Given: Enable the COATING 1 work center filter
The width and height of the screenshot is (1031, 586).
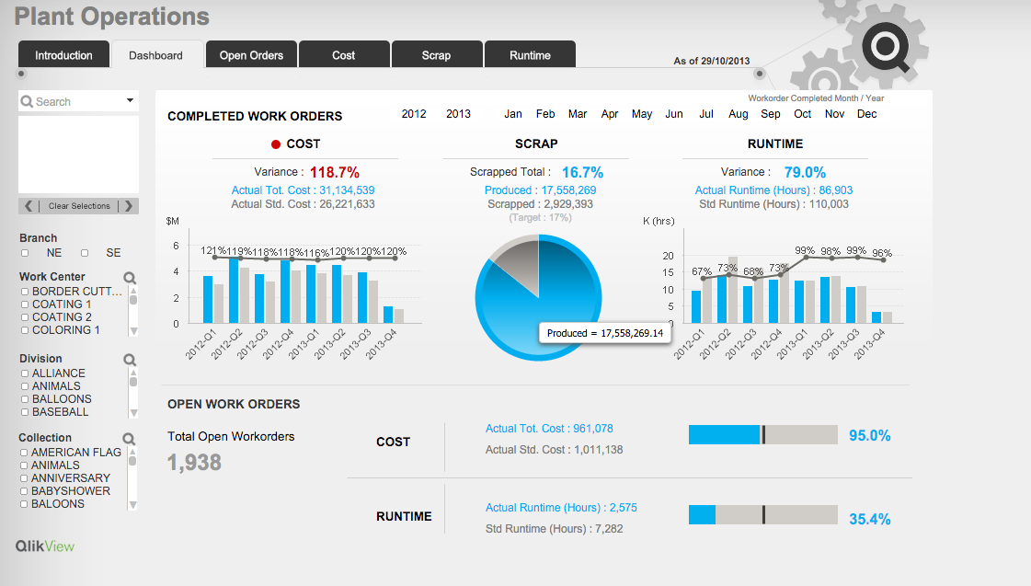Looking at the screenshot, I should tap(24, 304).
